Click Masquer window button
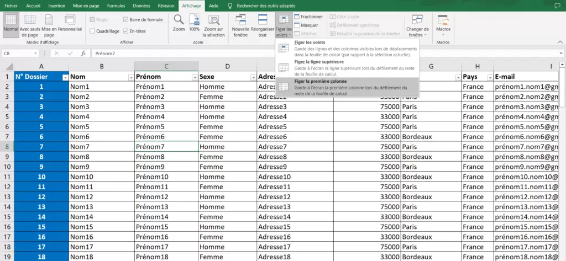Image resolution: width=566 pixels, height=261 pixels. 306,25
